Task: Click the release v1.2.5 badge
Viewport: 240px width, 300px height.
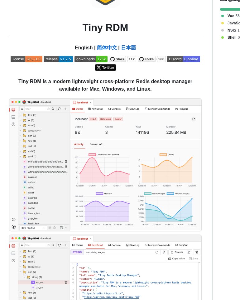Action: (58, 59)
